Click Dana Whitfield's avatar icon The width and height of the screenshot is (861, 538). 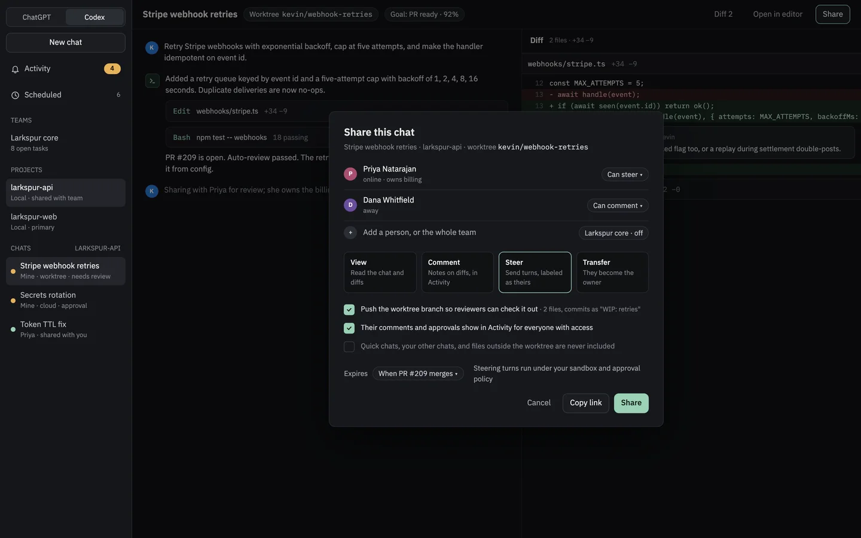(x=350, y=205)
